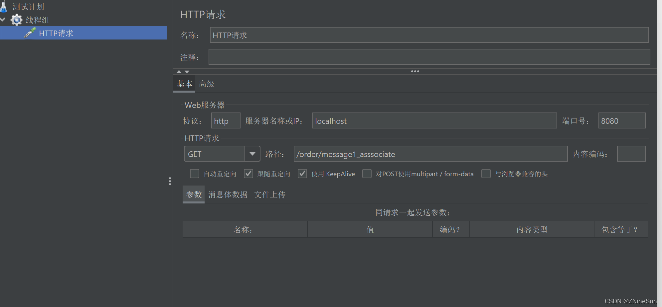Enable multipart / form-data for POST
The width and height of the screenshot is (662, 307).
(367, 174)
